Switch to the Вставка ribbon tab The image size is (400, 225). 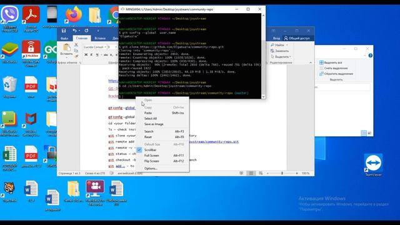click(100, 38)
